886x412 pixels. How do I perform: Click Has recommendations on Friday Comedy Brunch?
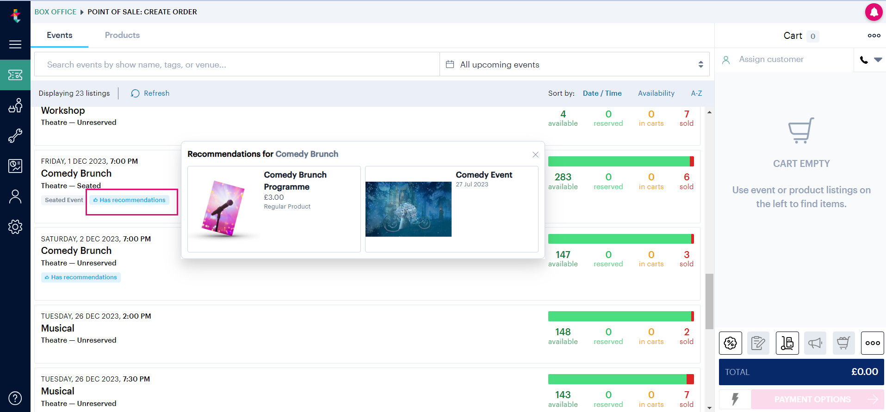[x=130, y=200]
